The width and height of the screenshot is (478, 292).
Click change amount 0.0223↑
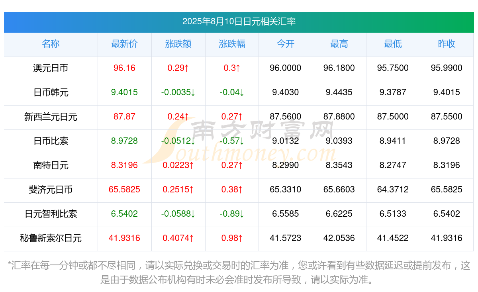point(178,165)
